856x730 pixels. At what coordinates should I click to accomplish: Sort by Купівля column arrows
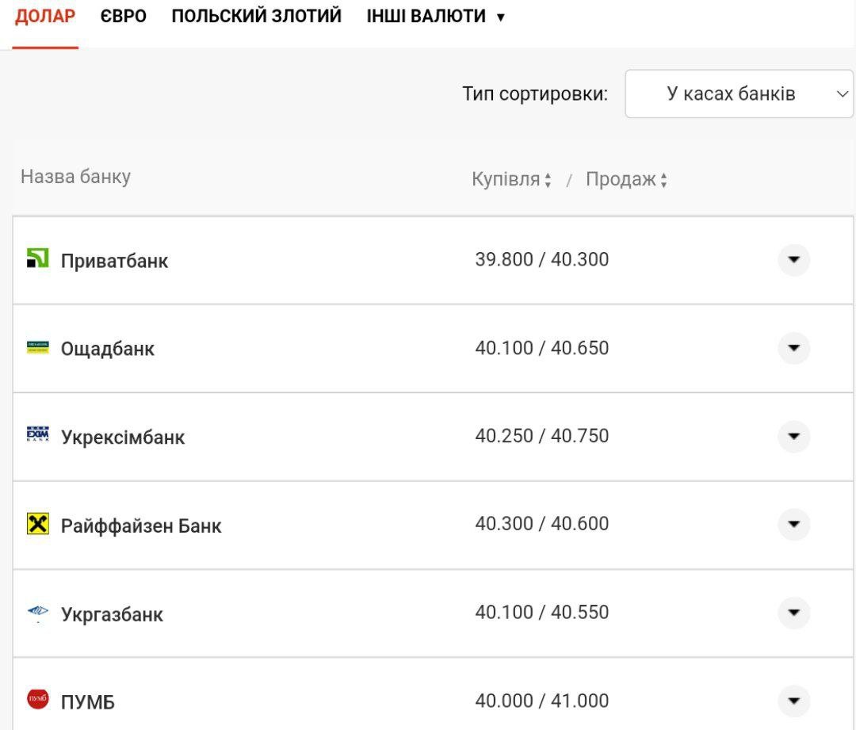548,181
